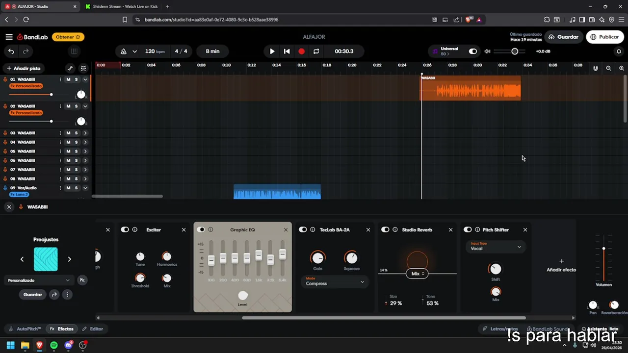Toggle the TecLab BA-2A effect switch
This screenshot has height=353, width=628.
click(x=303, y=229)
